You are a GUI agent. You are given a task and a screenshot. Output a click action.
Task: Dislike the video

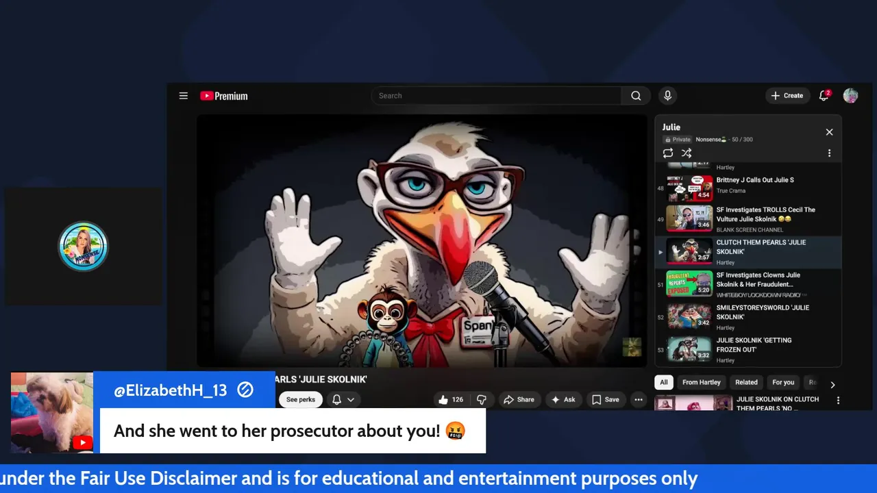(x=482, y=400)
